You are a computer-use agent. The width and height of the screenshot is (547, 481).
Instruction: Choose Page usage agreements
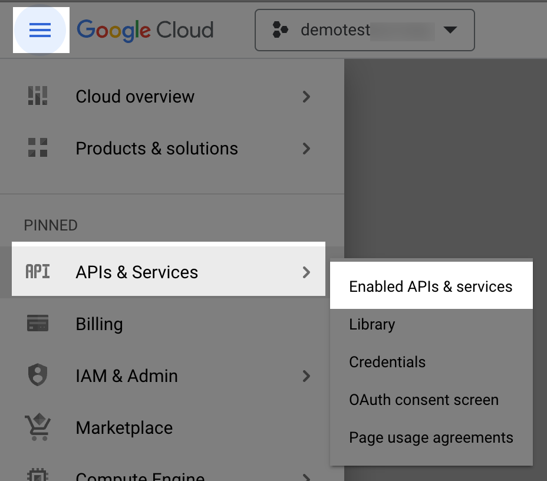431,437
